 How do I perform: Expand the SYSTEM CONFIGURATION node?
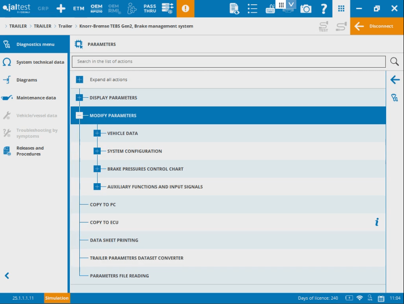pyautogui.click(x=97, y=151)
